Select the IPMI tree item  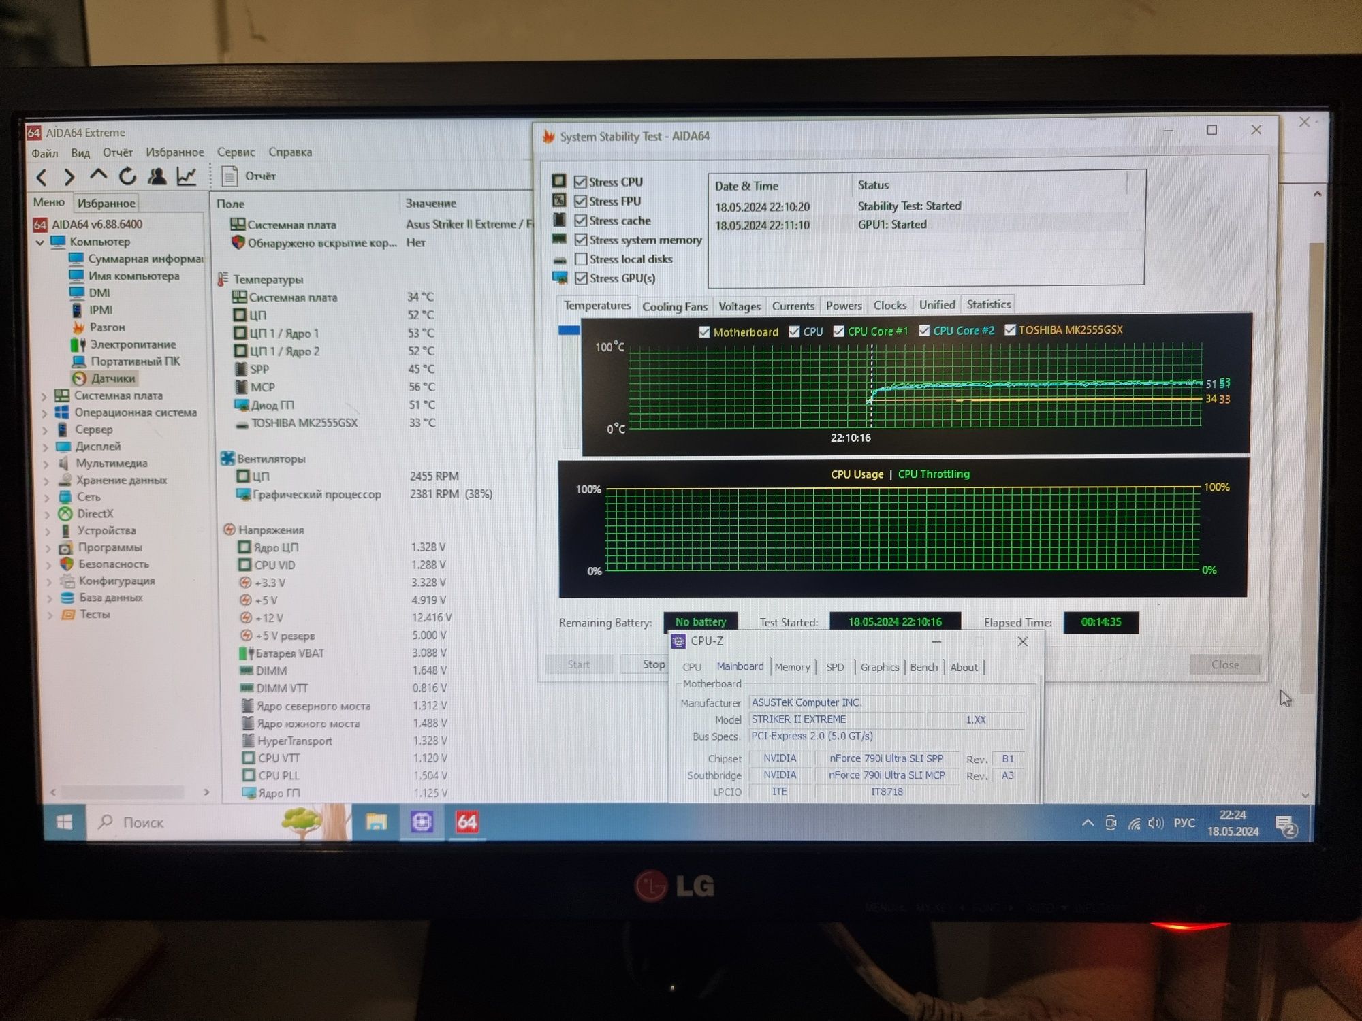[x=91, y=310]
